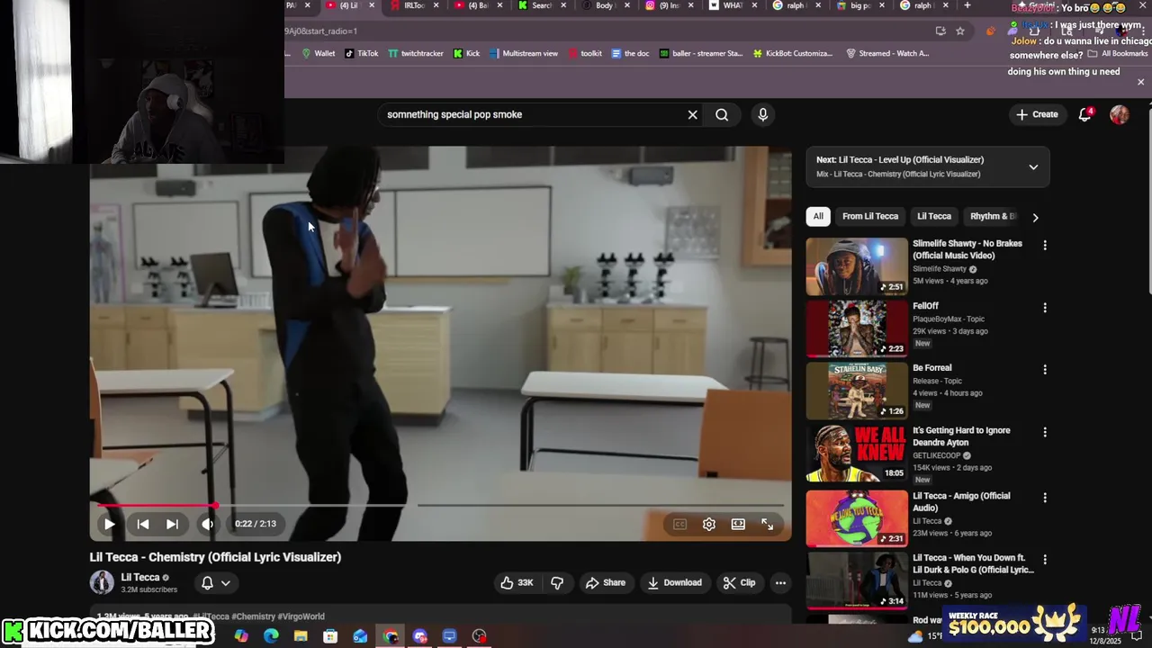Clear the YouTube search text

point(692,114)
